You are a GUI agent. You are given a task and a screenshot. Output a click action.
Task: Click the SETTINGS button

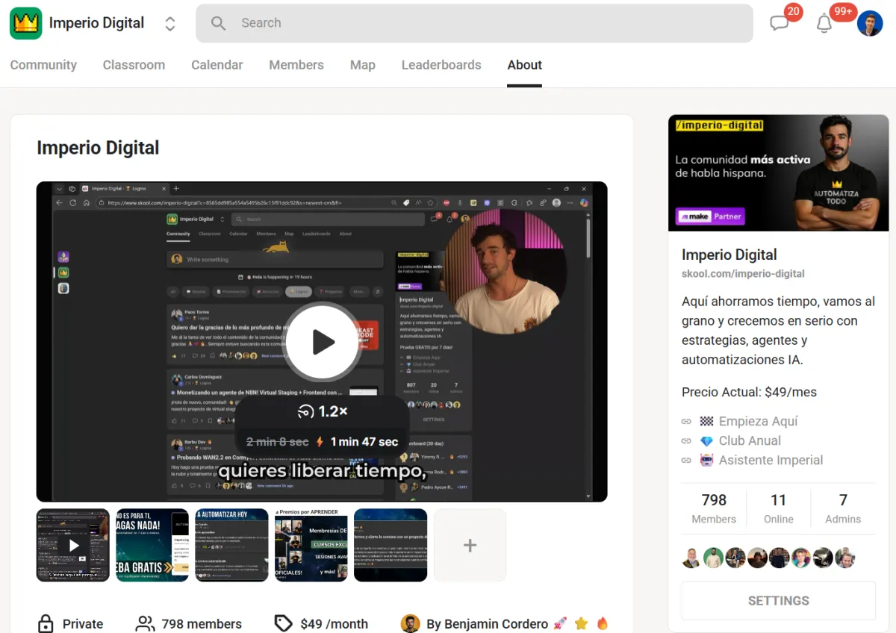coord(778,600)
